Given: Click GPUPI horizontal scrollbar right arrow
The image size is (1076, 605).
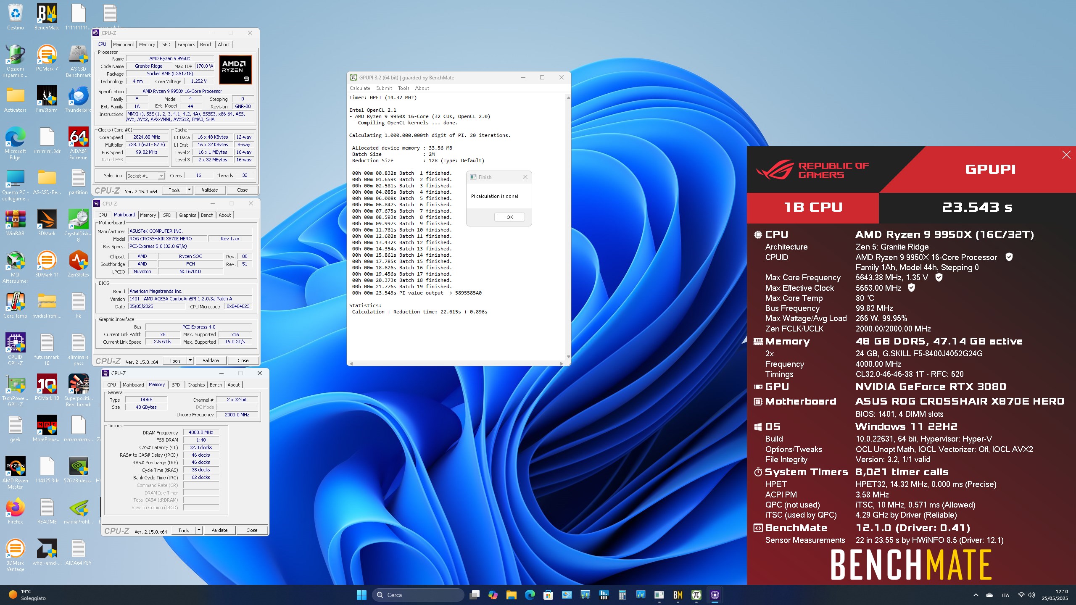Looking at the screenshot, I should (x=562, y=363).
